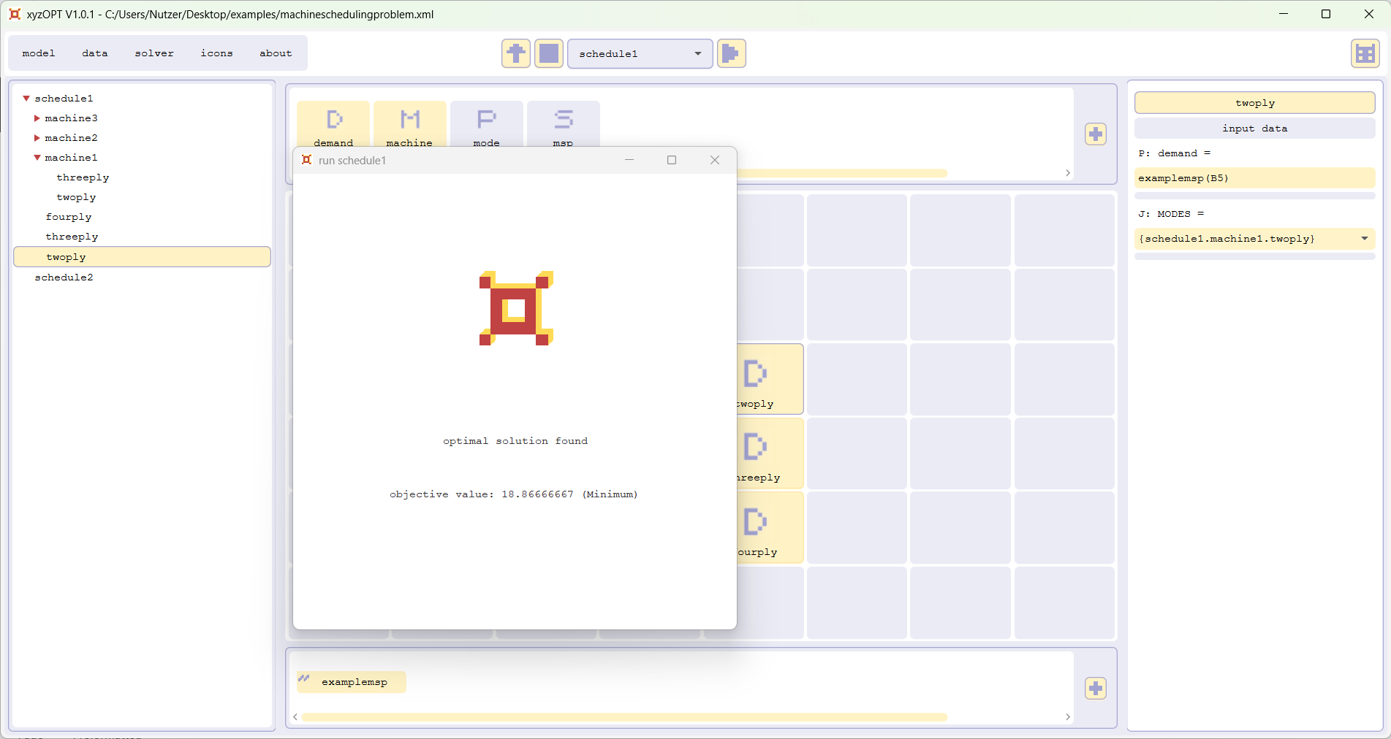The width and height of the screenshot is (1391, 739).
Task: Click the add (plus) toolbar button
Action: click(x=515, y=53)
